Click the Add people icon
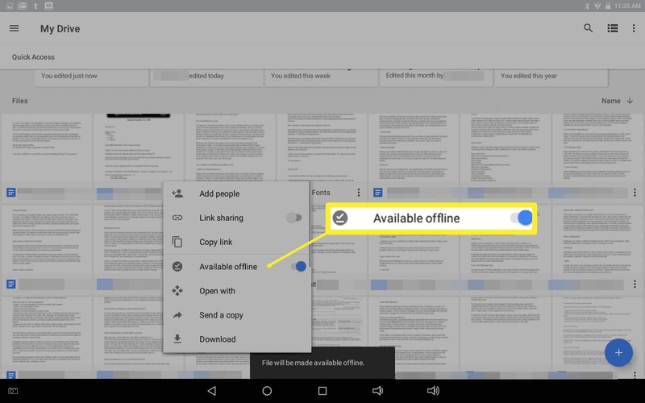Viewport: 645px width, 403px height. coord(177,193)
